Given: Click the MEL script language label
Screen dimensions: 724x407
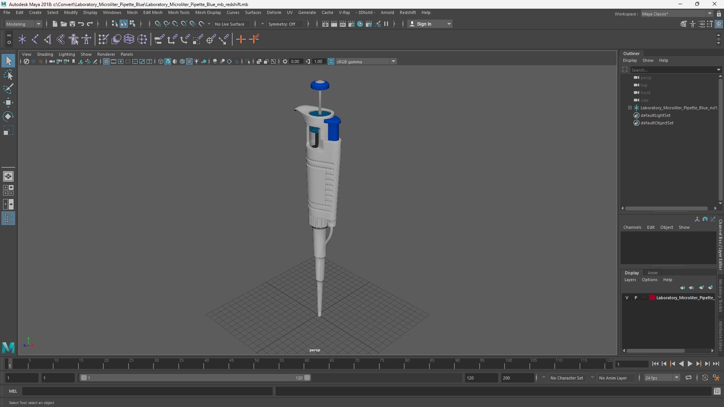Looking at the screenshot, I should pos(13,391).
